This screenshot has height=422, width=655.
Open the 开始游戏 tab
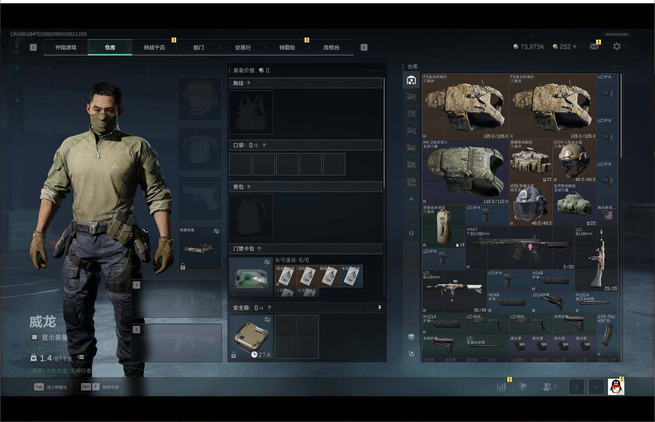[66, 47]
